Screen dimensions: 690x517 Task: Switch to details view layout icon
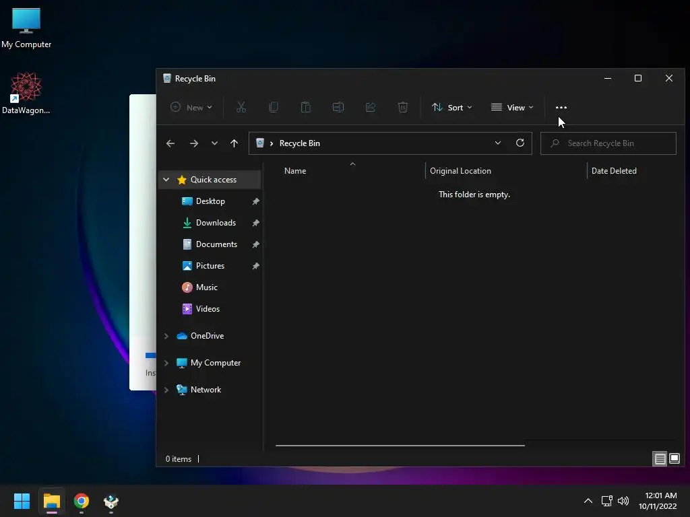point(660,459)
